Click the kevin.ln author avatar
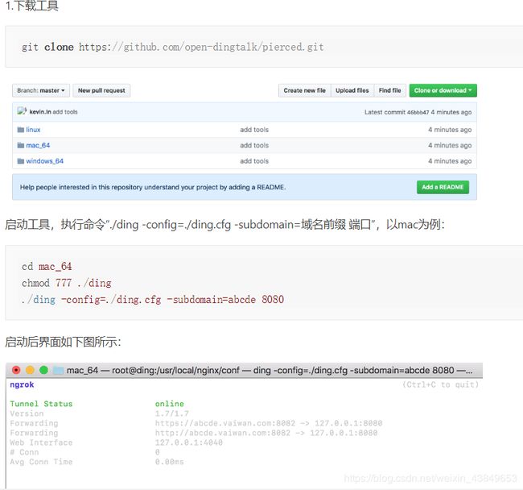This screenshot has height=490, width=523. (22, 111)
